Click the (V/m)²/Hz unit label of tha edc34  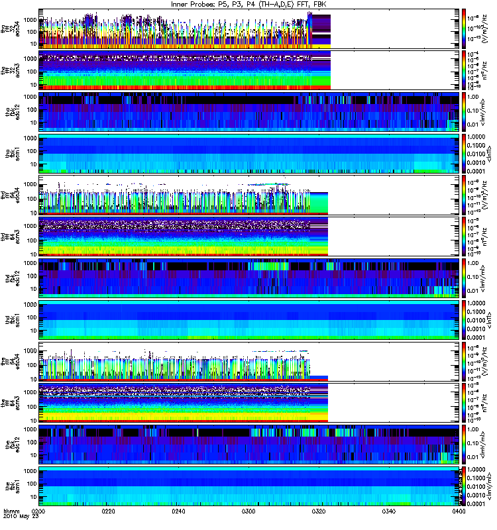coord(484,28)
